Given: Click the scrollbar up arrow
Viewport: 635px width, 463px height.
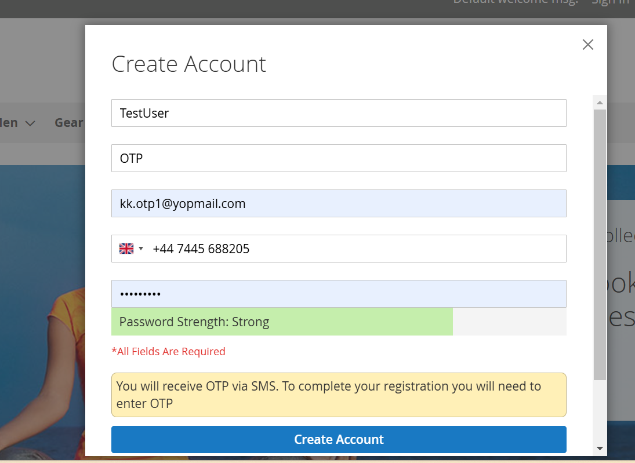Looking at the screenshot, I should point(600,103).
